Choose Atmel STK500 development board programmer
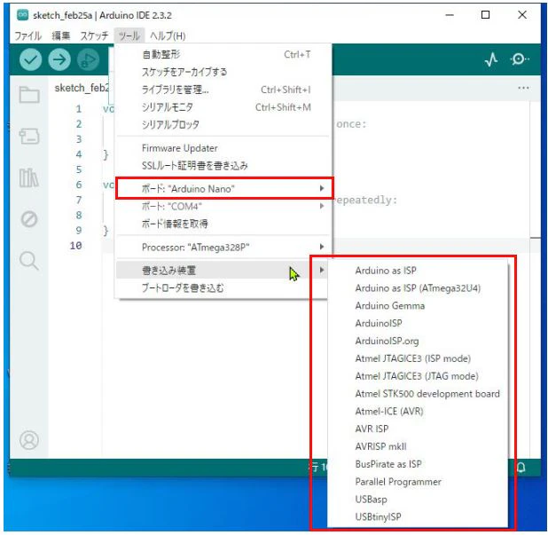The width and height of the screenshot is (548, 535). [418, 394]
